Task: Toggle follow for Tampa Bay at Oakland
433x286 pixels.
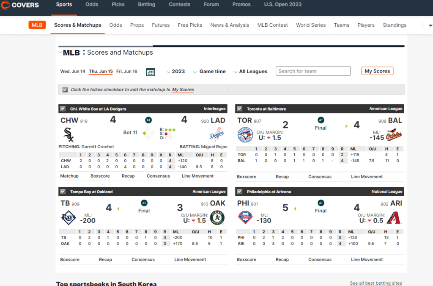Action: [63, 192]
